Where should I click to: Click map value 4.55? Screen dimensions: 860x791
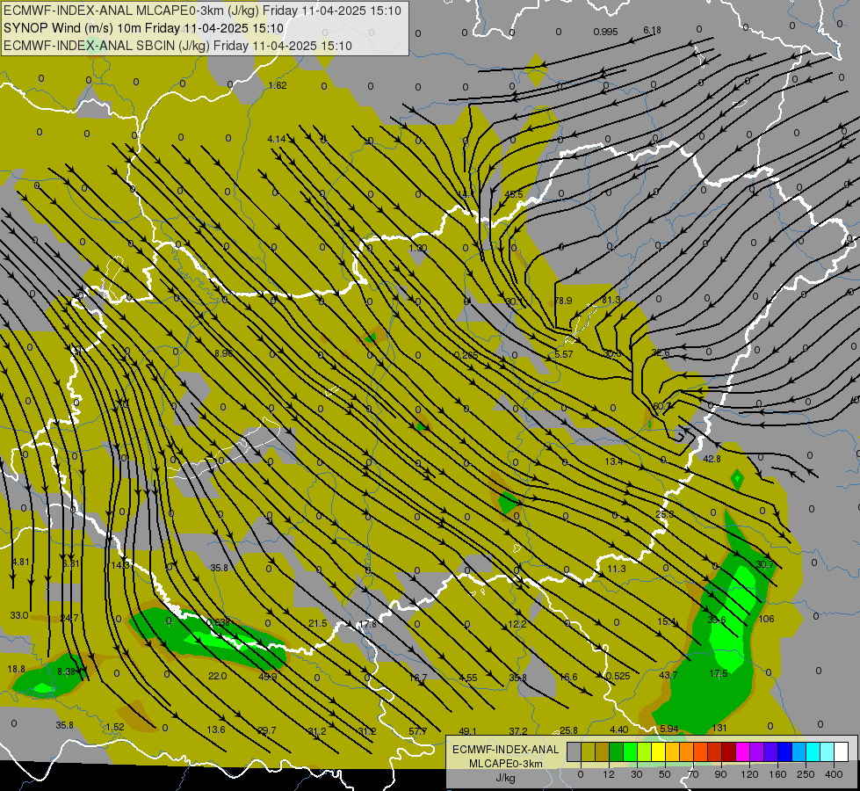468,678
